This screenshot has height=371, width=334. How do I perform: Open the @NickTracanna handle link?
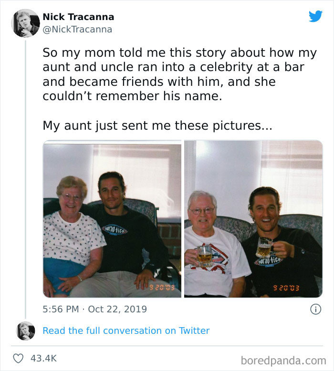[77, 30]
